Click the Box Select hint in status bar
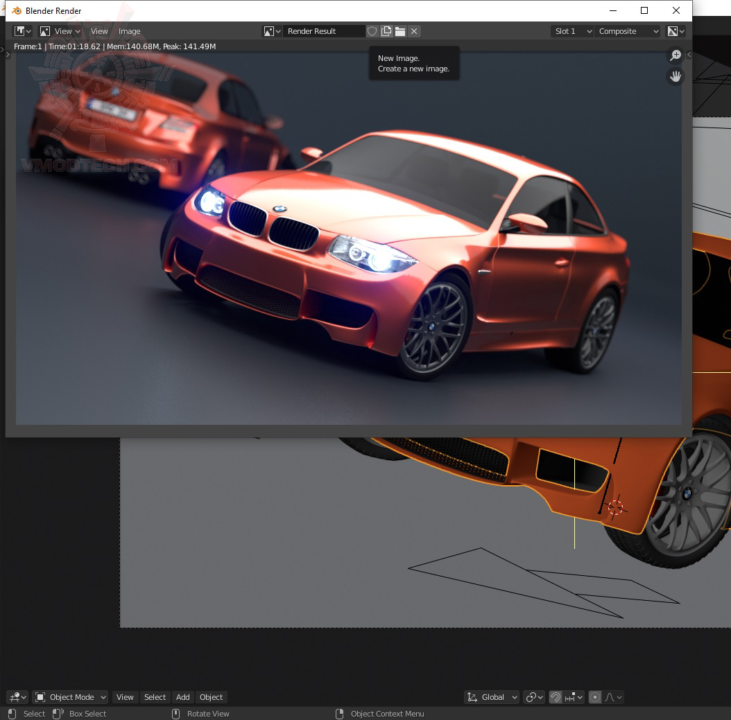This screenshot has height=720, width=731. click(x=80, y=714)
